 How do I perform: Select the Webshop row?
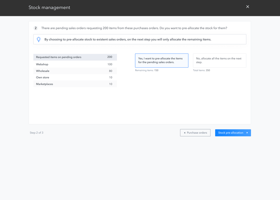(75, 64)
